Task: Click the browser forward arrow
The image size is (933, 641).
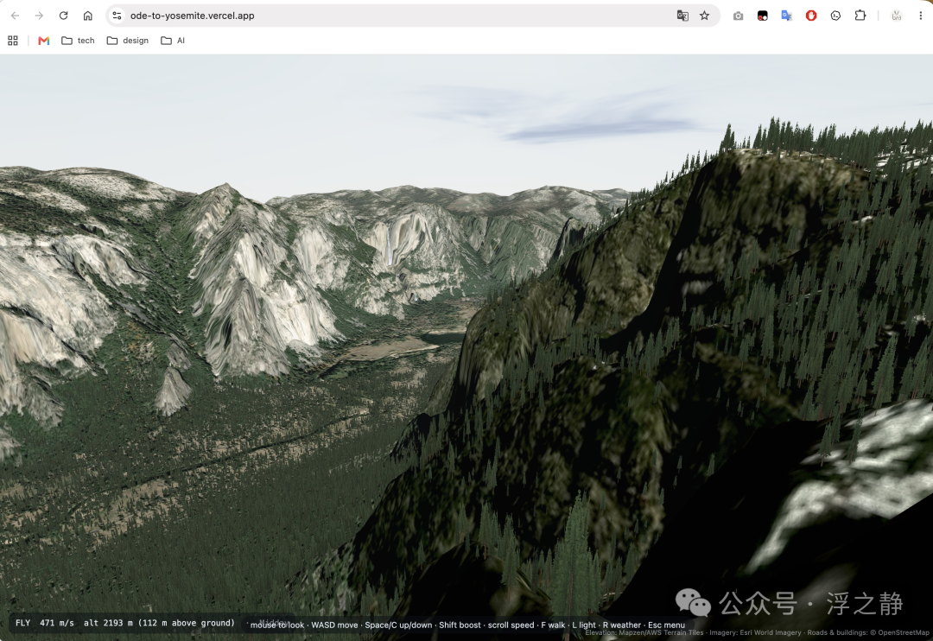Action: point(39,16)
